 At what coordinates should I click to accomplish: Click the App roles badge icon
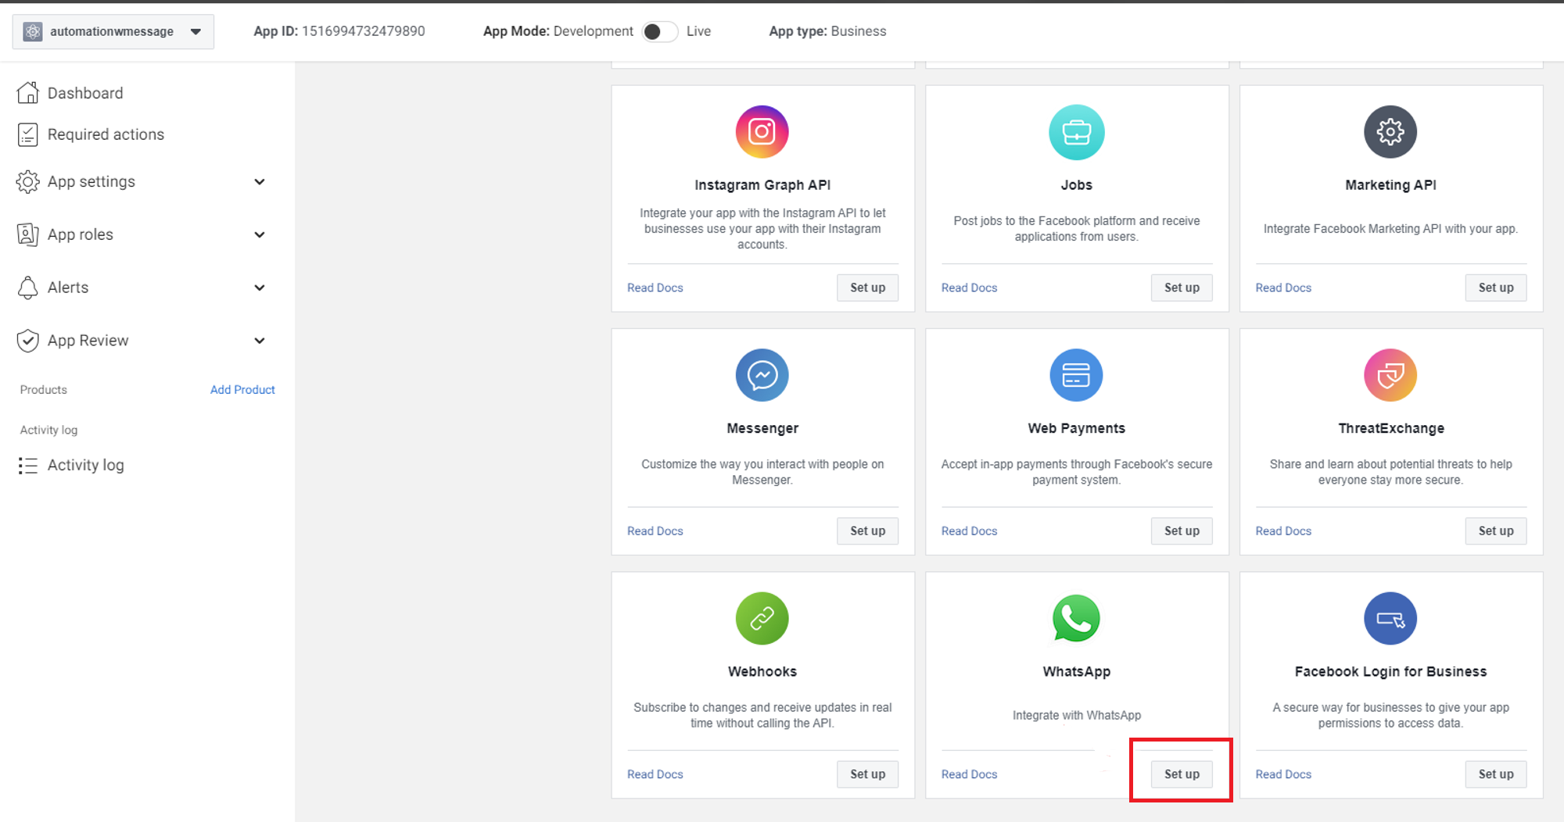coord(27,234)
